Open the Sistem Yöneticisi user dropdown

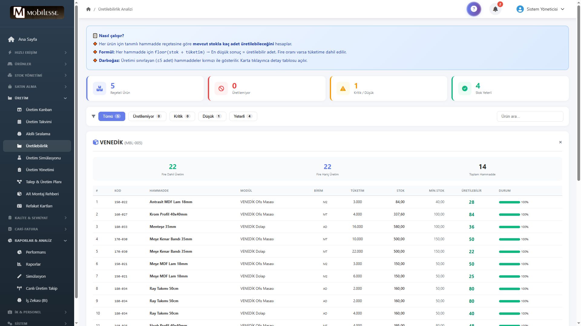(540, 9)
